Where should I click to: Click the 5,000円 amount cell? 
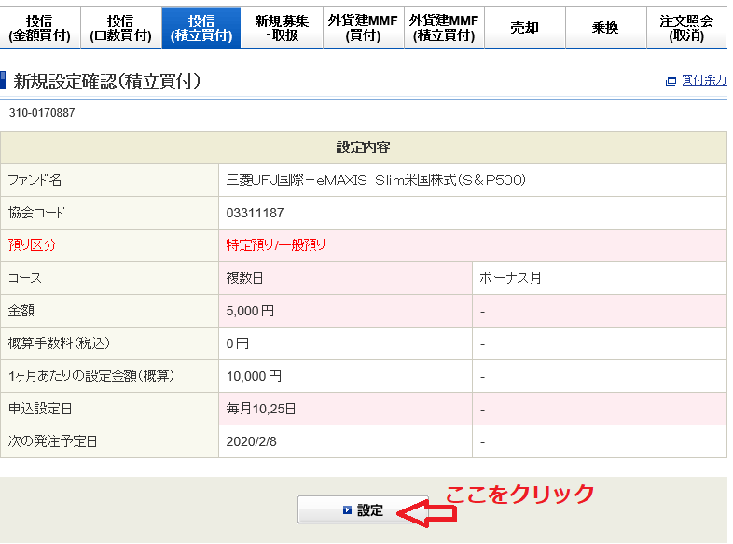345,311
